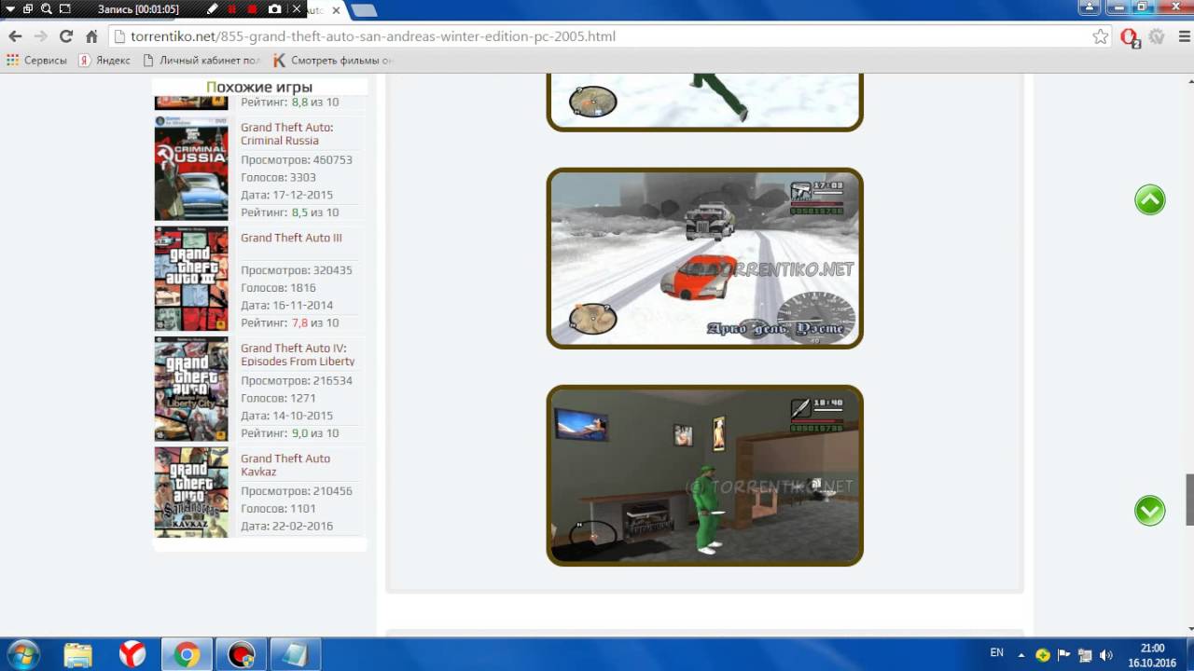
Task: Open a new browser tab
Action: 365,10
